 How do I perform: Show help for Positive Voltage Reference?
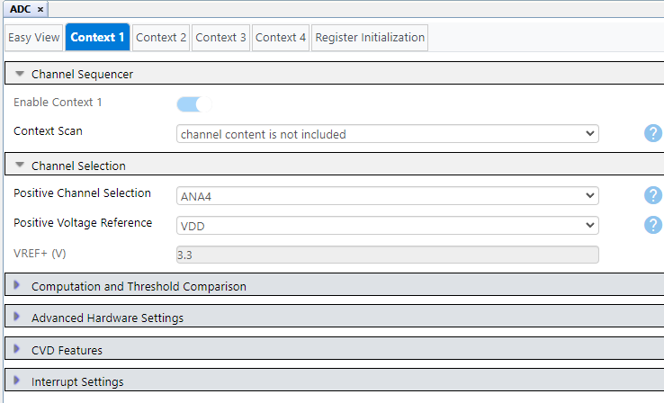pyautogui.click(x=653, y=226)
